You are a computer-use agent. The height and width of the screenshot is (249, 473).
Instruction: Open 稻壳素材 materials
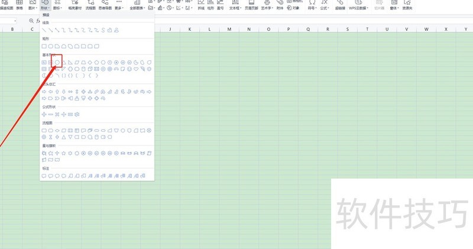[75, 5]
